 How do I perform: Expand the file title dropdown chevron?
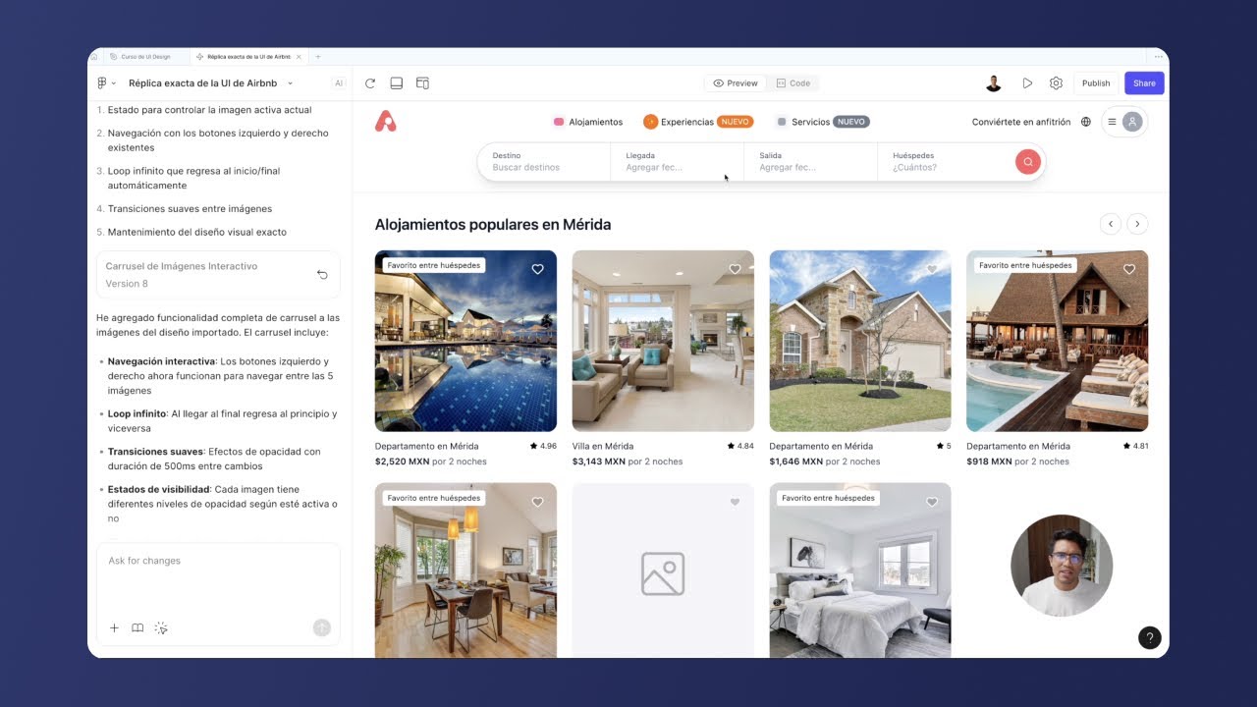290,83
